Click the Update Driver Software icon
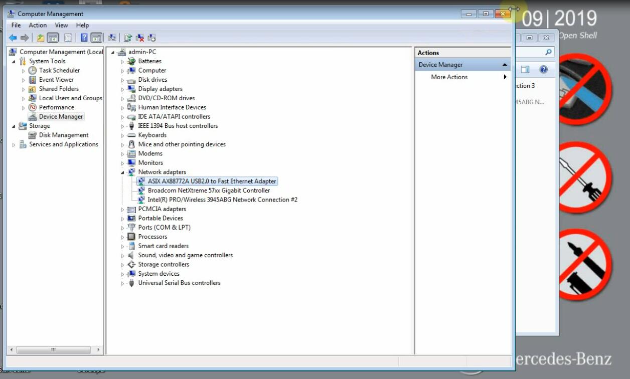The height and width of the screenshot is (379, 630). click(128, 38)
